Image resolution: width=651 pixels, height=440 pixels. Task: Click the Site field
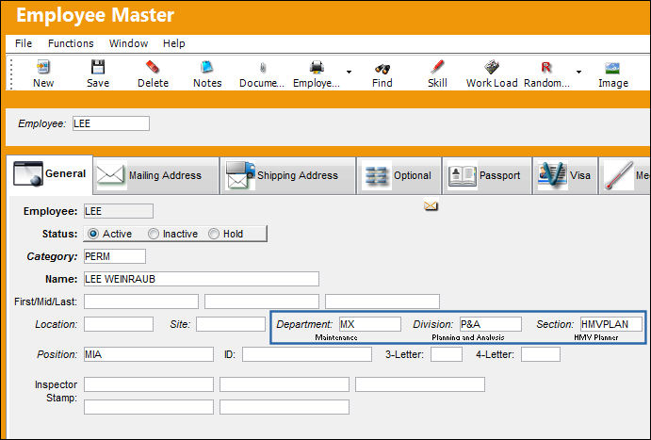coord(231,324)
